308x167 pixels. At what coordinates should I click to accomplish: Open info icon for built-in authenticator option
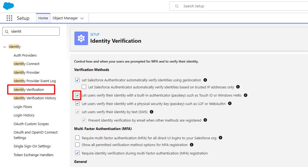pyautogui.click(x=246, y=95)
